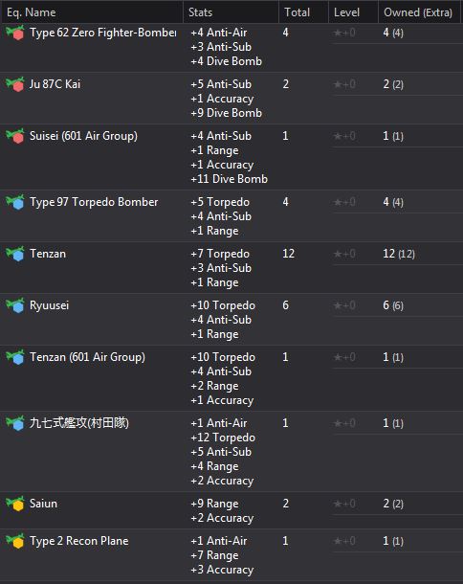The image size is (463, 584).
Task: Click the Ryuusei blue plane icon
Action: click(x=15, y=305)
